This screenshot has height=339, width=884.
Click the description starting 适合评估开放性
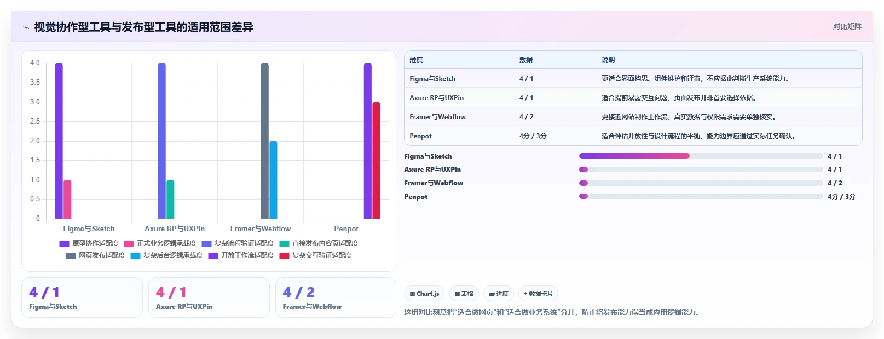tap(700, 136)
